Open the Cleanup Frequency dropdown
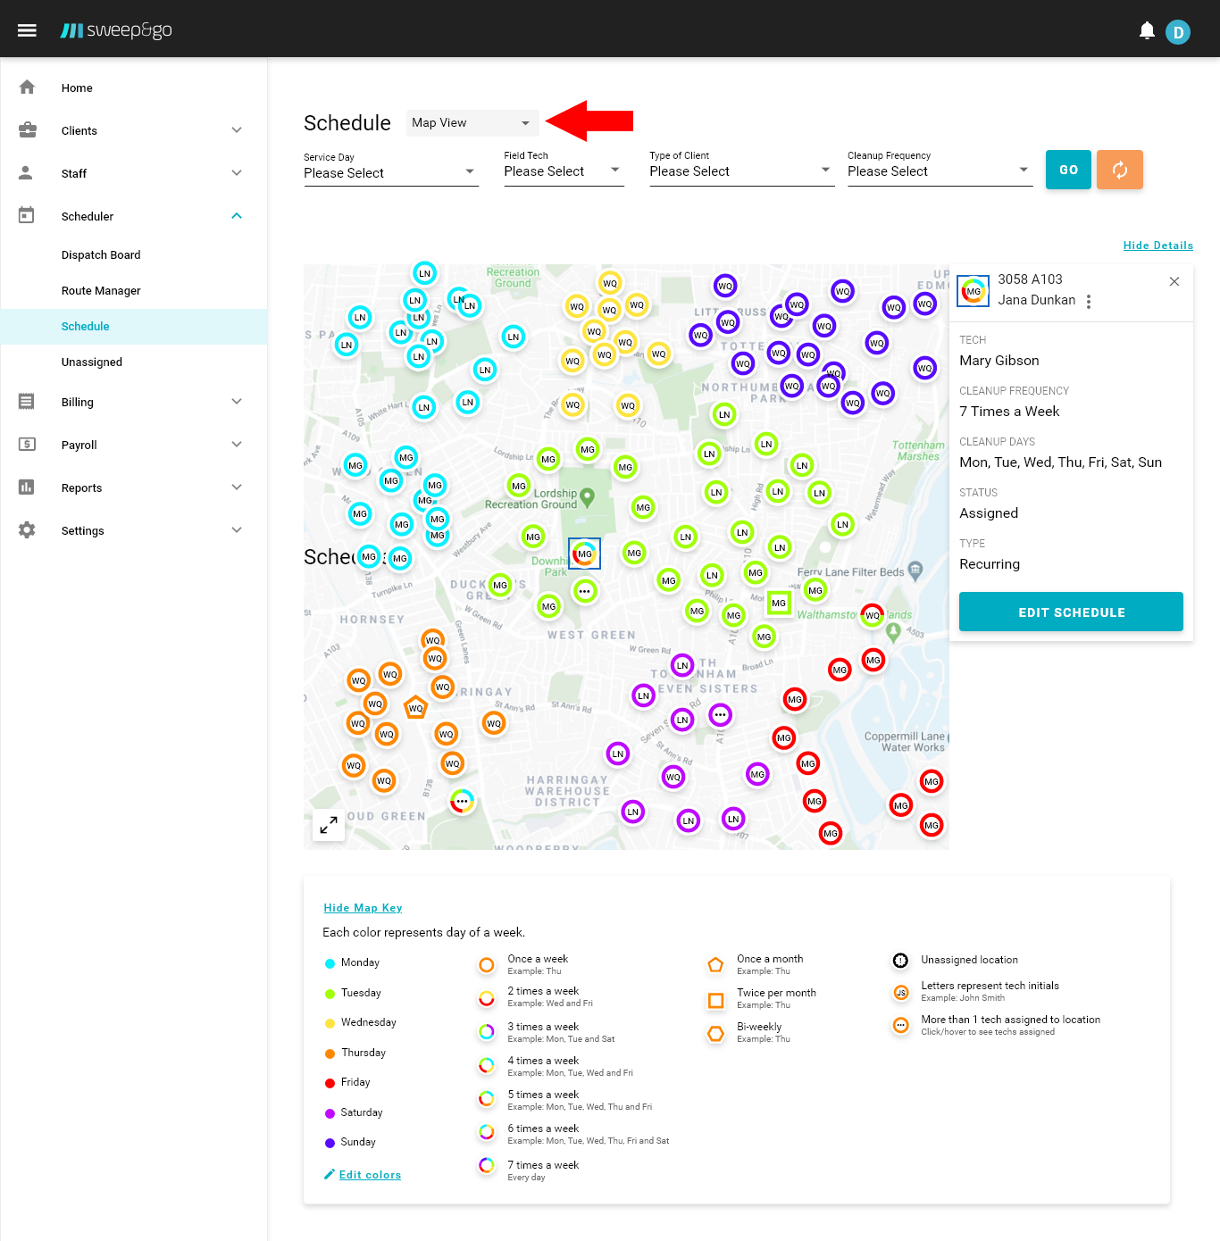This screenshot has width=1220, height=1241. tap(939, 171)
